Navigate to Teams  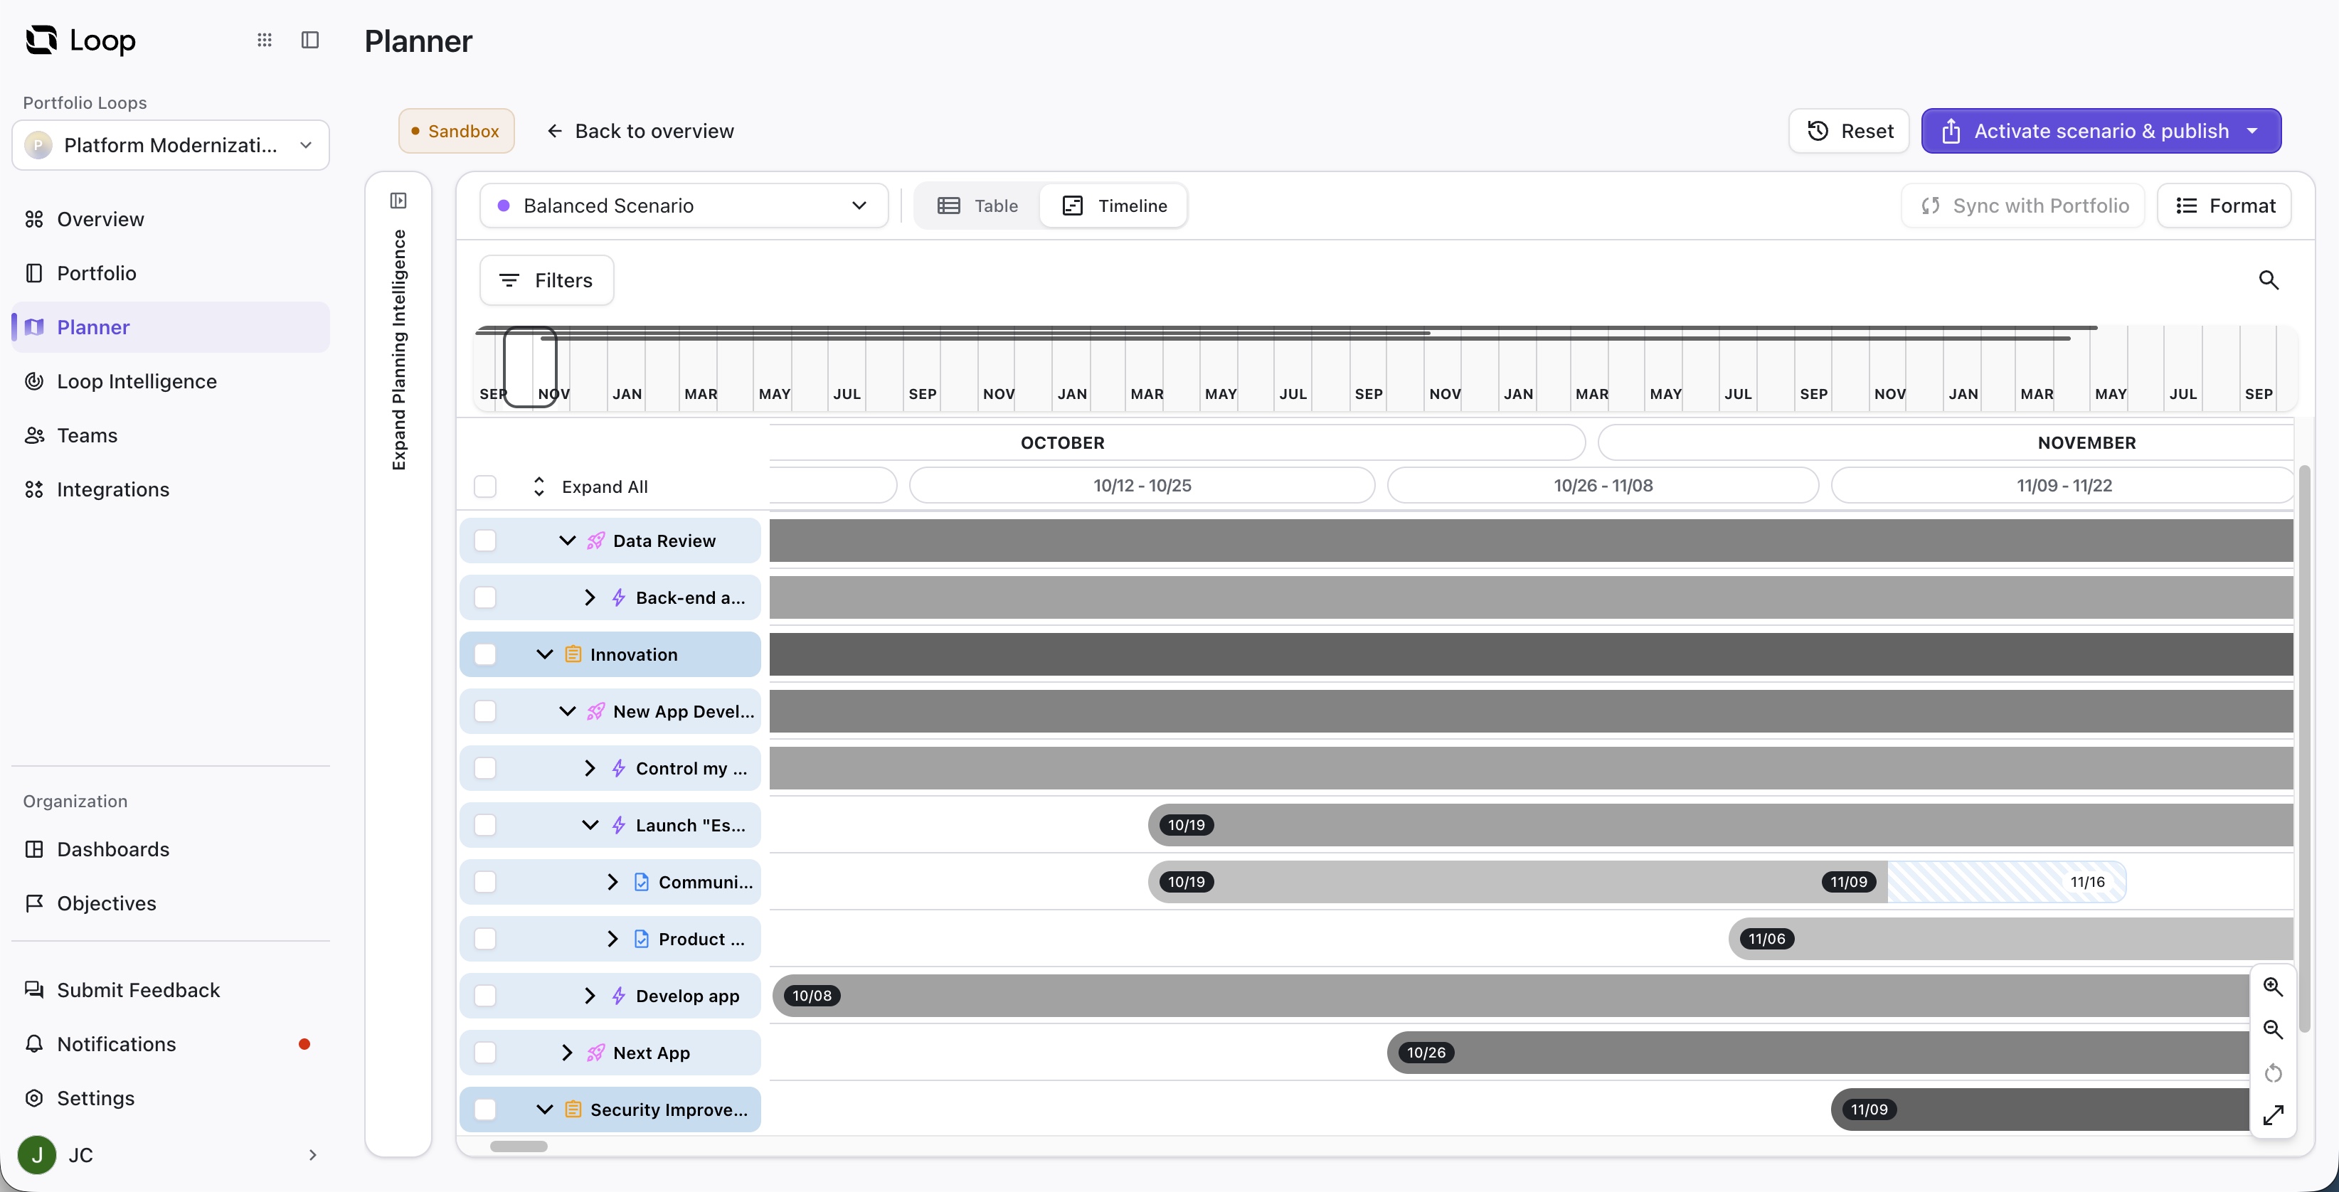pyautogui.click(x=171, y=436)
